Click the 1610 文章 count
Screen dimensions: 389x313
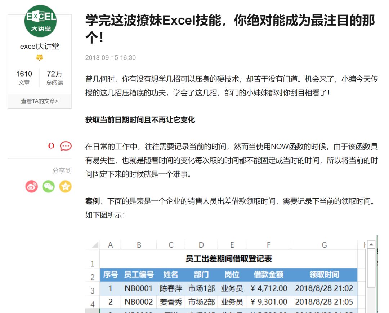(24, 78)
